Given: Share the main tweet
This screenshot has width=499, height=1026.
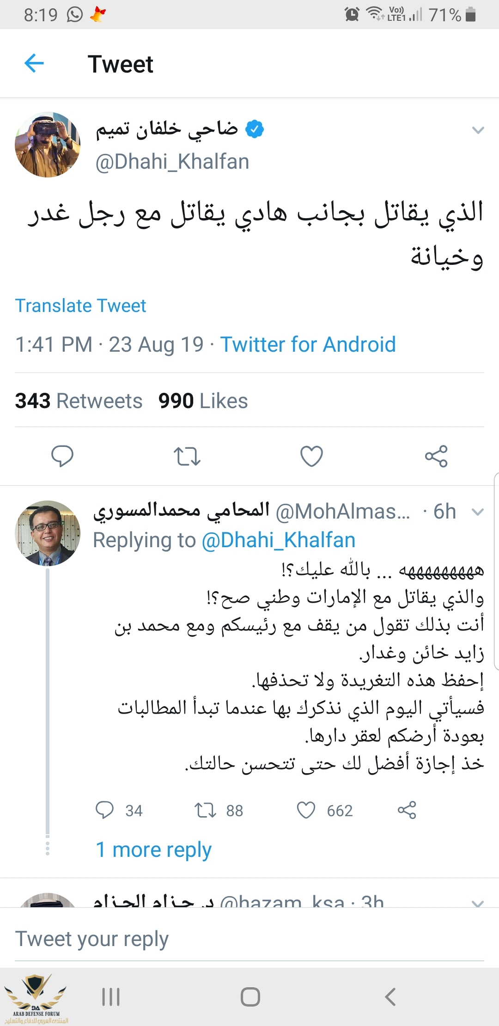Looking at the screenshot, I should (x=436, y=456).
